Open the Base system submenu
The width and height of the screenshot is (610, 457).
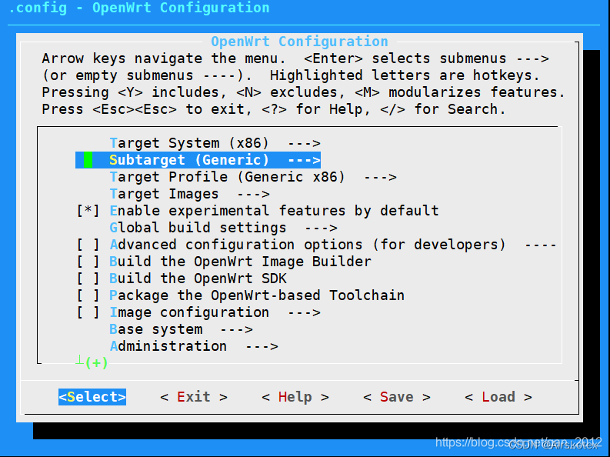point(181,329)
